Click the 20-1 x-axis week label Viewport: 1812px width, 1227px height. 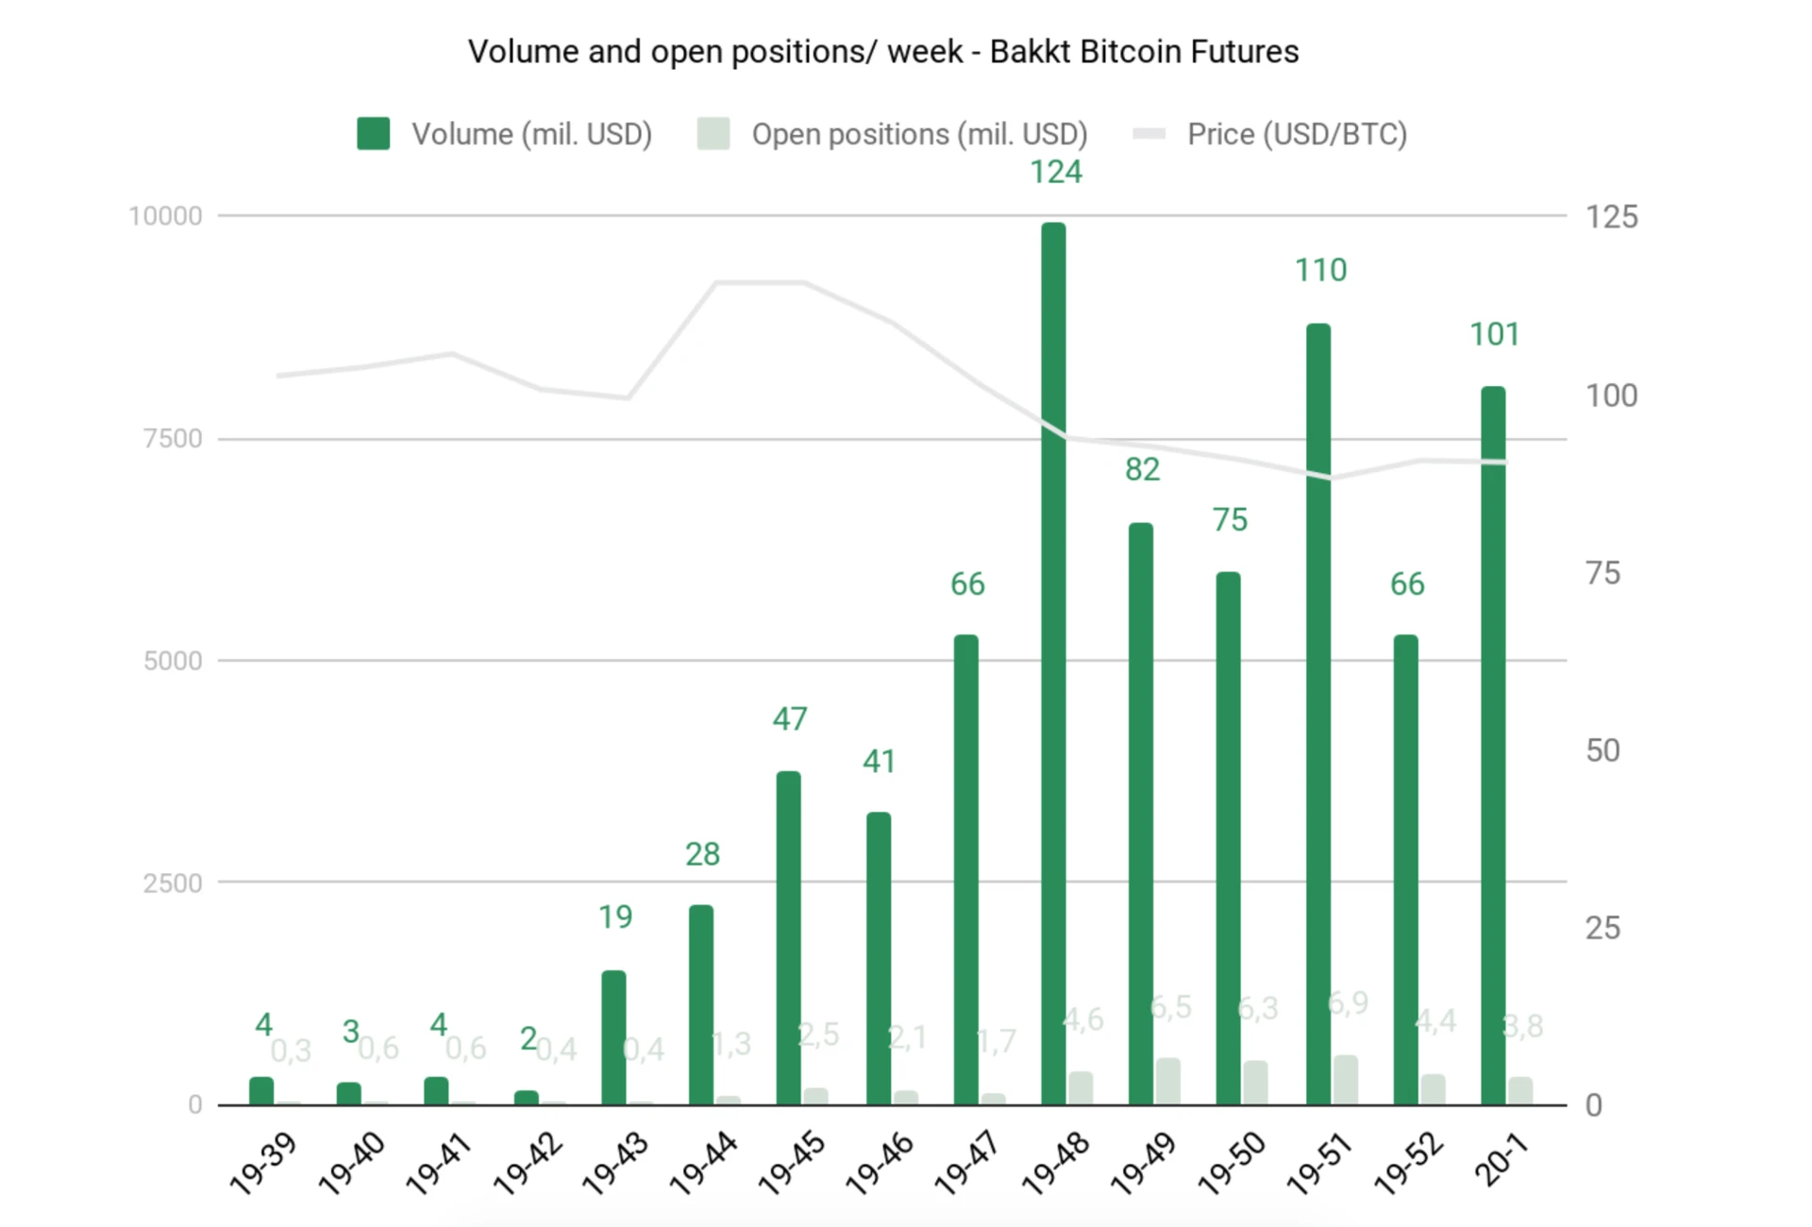point(1501,1159)
